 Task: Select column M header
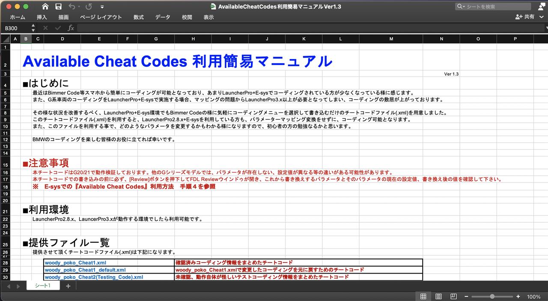coord(391,39)
